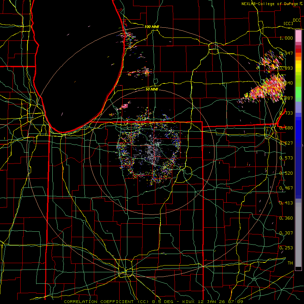Click the gray clutter at radar center
Image resolution: width=304 pixels, height=304 pixels.
[152, 150]
